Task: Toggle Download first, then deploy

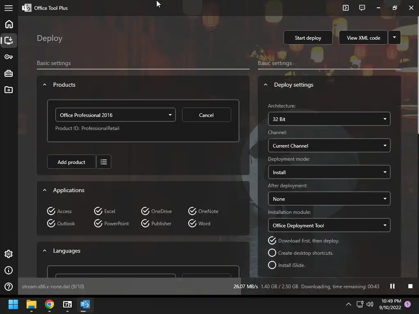Action: (x=304, y=240)
